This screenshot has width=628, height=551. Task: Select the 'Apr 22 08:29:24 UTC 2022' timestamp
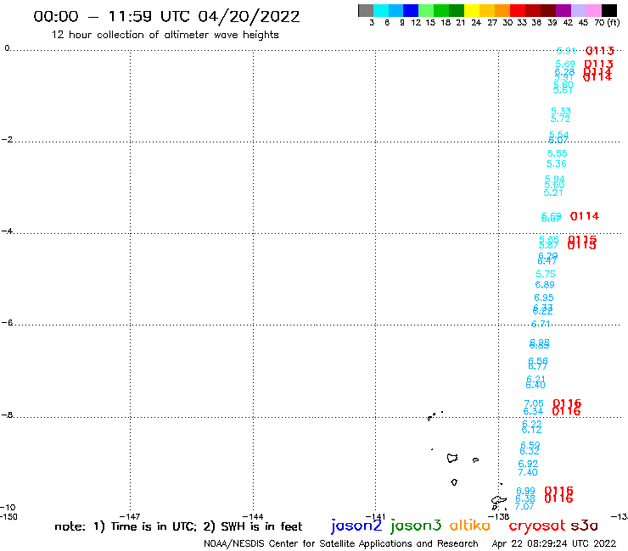point(554,543)
